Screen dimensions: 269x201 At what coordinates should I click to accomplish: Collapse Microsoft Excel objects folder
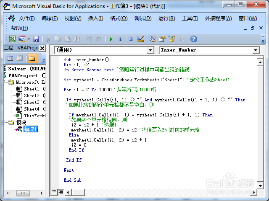click(5, 82)
